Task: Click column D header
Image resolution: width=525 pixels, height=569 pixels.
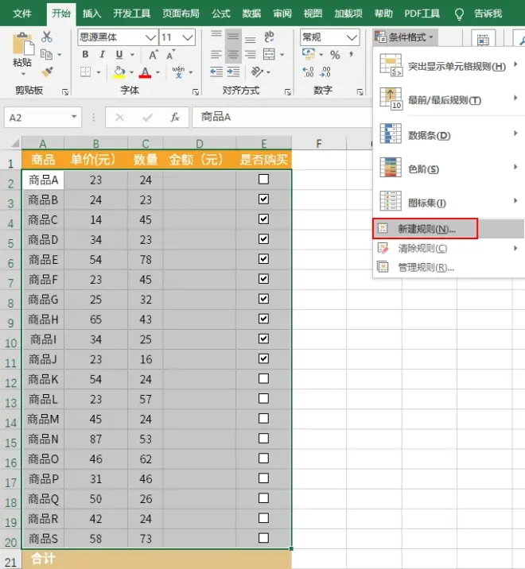Action: click(x=200, y=143)
